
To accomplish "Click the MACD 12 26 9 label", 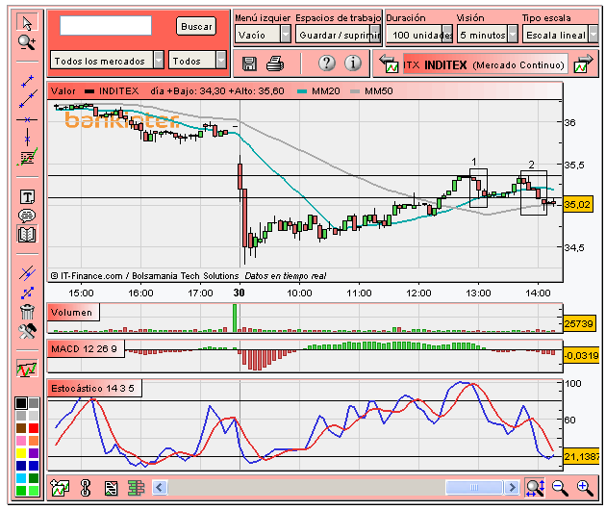I will click(x=86, y=349).
